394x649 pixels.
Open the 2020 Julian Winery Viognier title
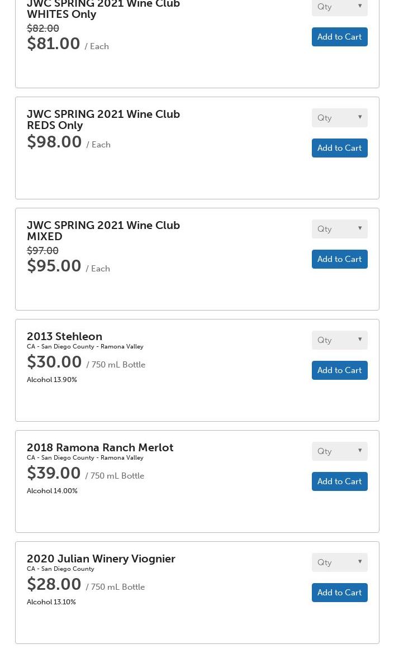pos(101,559)
